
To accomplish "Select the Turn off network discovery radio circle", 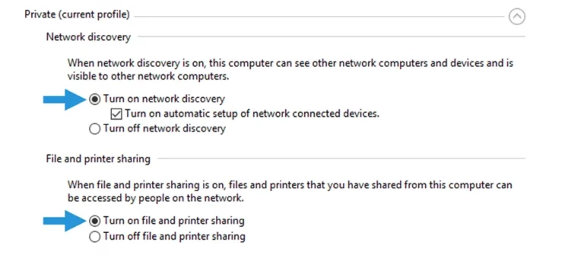I will 95,129.
